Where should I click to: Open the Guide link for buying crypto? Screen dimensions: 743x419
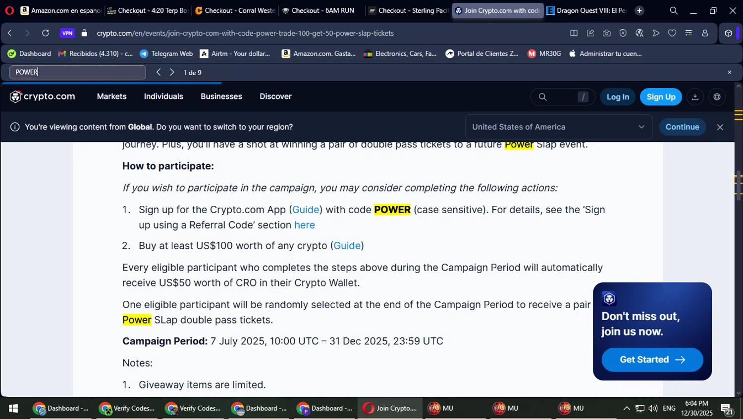pyautogui.click(x=347, y=246)
